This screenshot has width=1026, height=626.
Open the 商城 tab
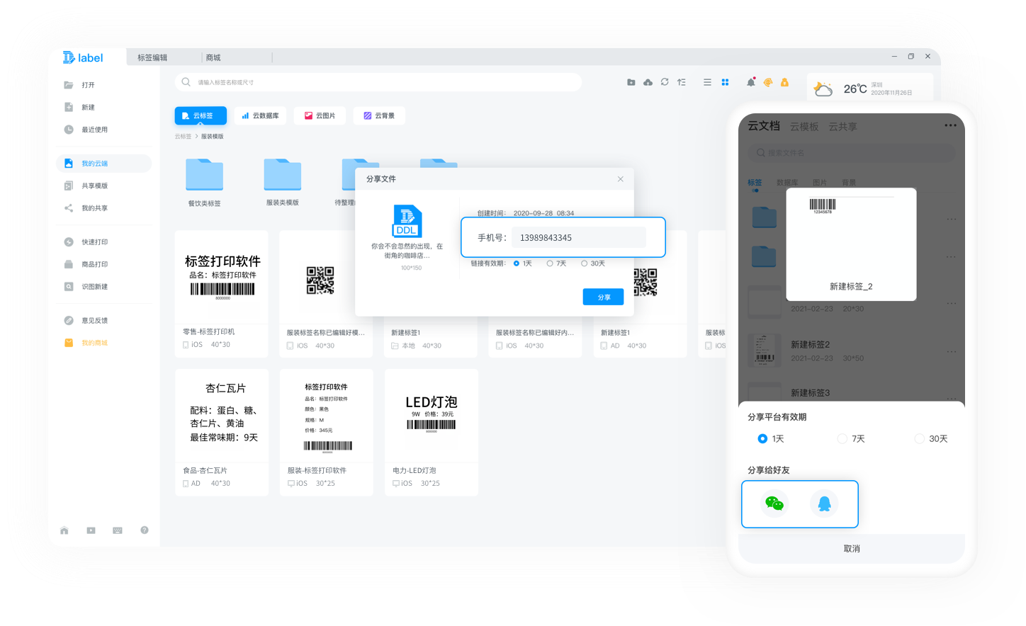tap(213, 57)
